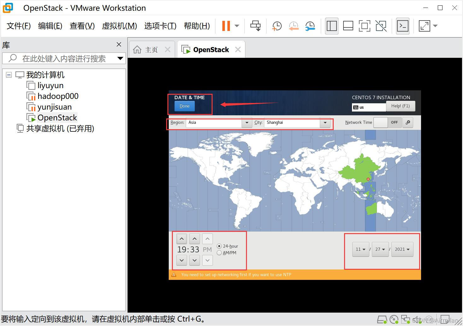Screen dimensions: 463x326
Task: Select the OpenStack virtual machine in tree
Action: point(57,118)
